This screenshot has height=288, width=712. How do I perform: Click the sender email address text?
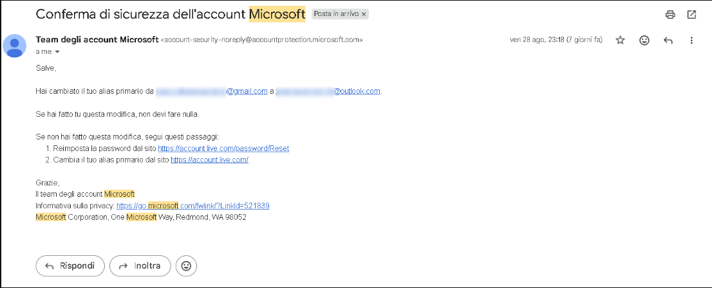(261, 39)
